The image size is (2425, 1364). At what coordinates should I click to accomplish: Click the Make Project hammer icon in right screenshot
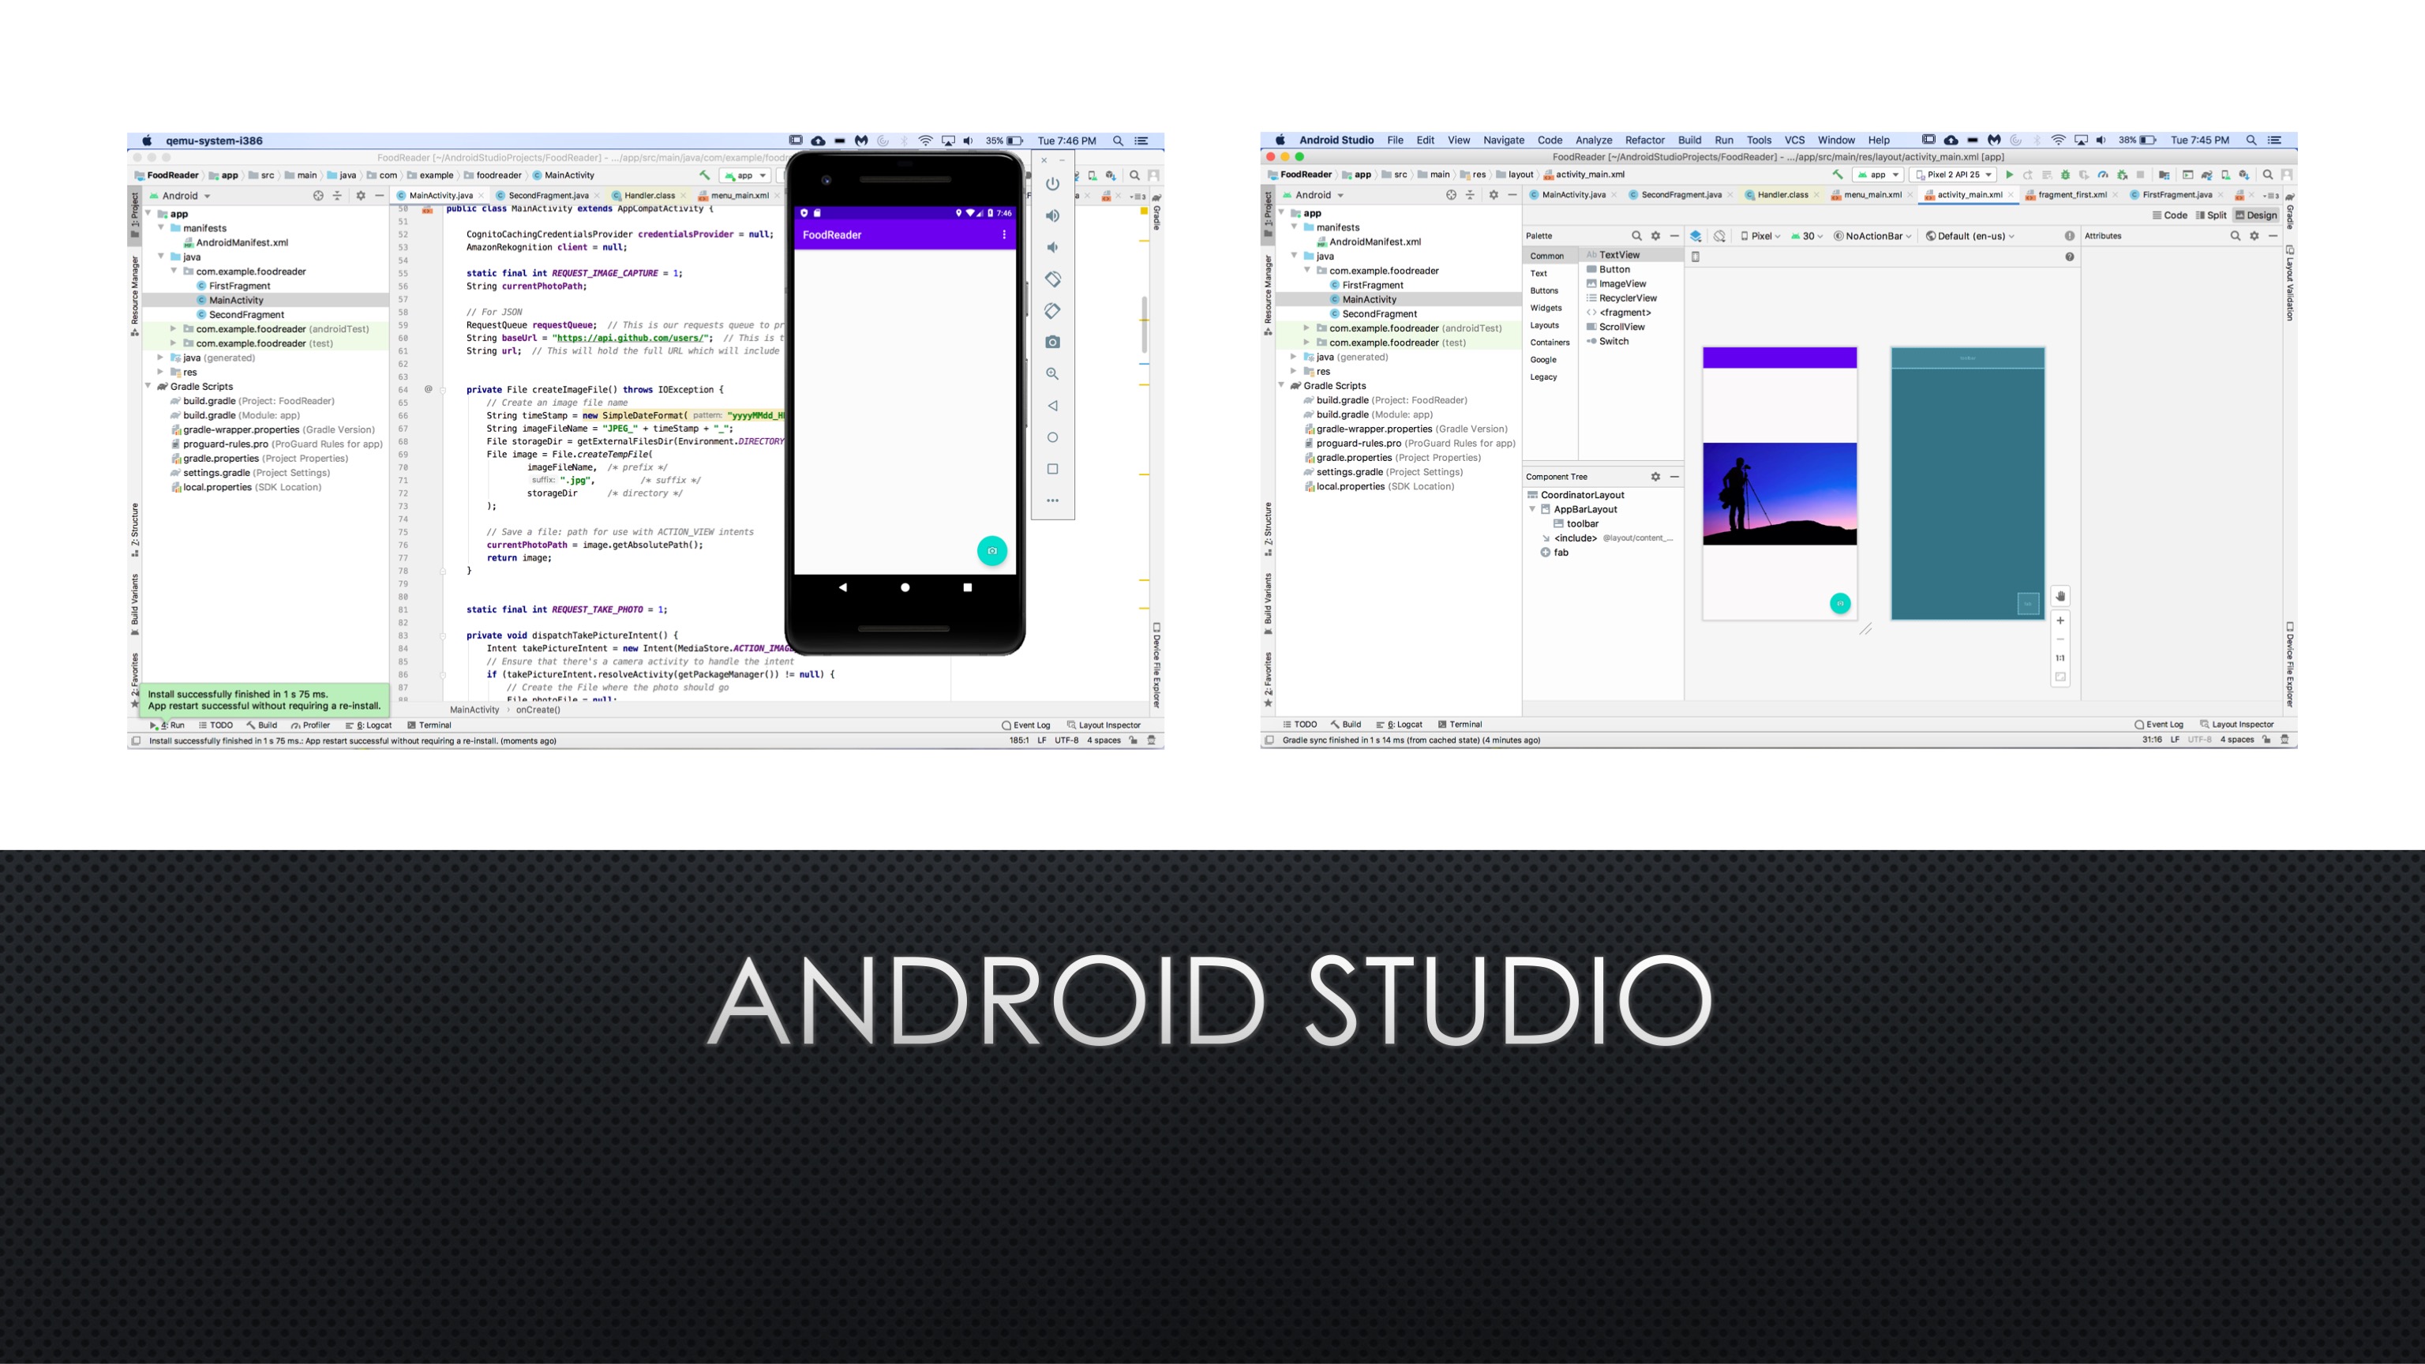pos(1837,175)
